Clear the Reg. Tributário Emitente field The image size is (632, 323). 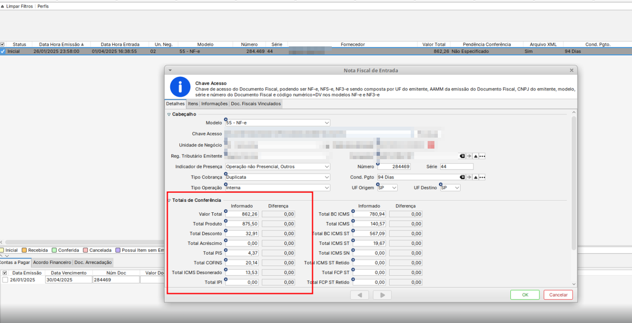(462, 156)
